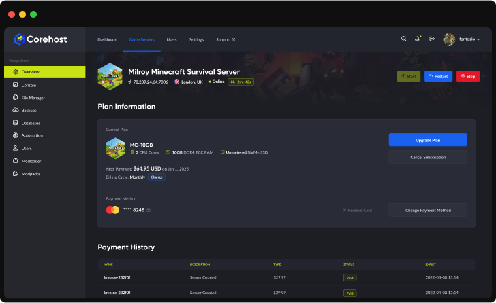Open the search magnifier icon
The height and width of the screenshot is (303, 496).
[x=403, y=39]
